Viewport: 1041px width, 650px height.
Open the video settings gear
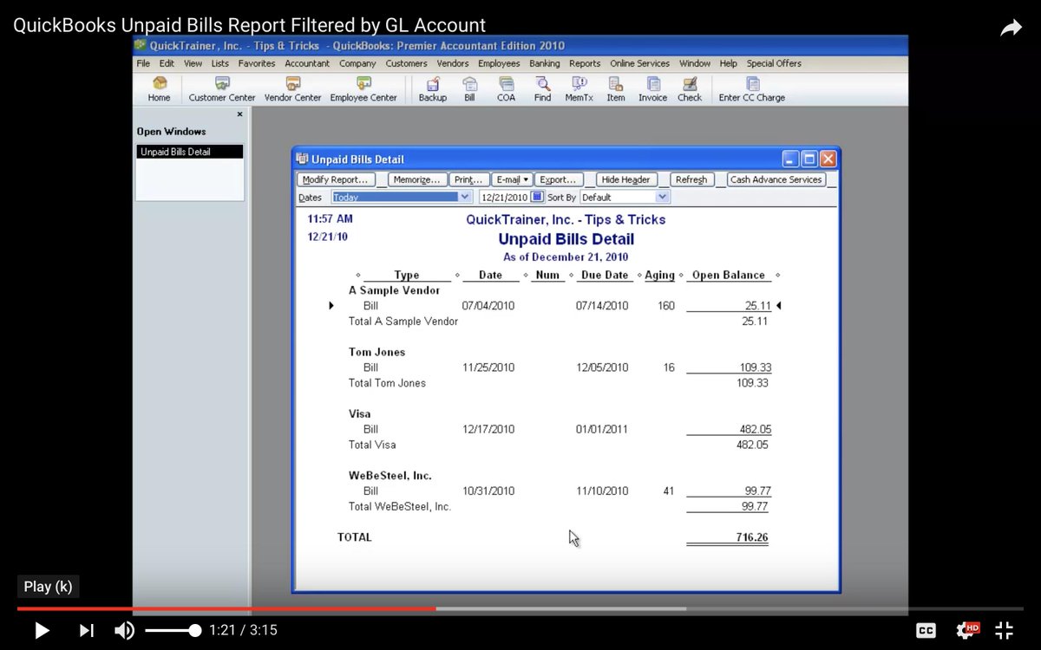[966, 630]
